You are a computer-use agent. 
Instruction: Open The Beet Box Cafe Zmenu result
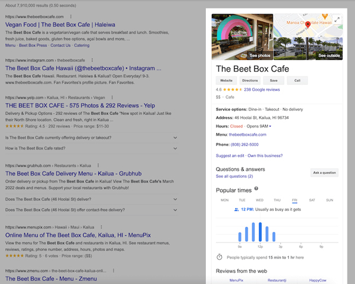pos(51,279)
